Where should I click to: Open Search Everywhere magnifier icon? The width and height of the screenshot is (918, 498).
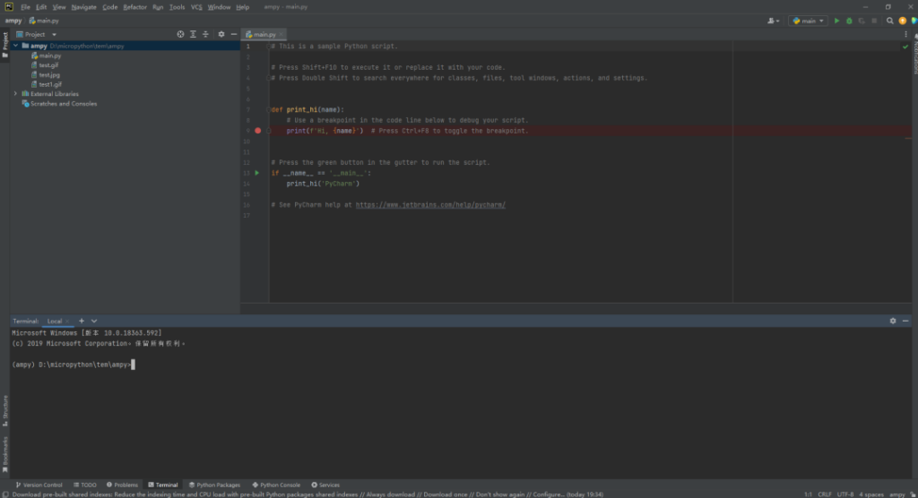coord(890,21)
